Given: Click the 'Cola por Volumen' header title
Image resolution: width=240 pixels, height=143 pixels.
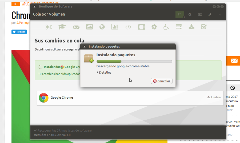Looking at the screenshot, I should click(x=49, y=14).
